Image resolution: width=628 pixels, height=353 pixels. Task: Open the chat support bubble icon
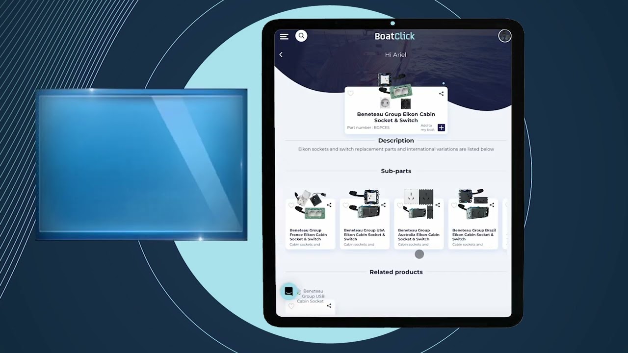pos(288,291)
